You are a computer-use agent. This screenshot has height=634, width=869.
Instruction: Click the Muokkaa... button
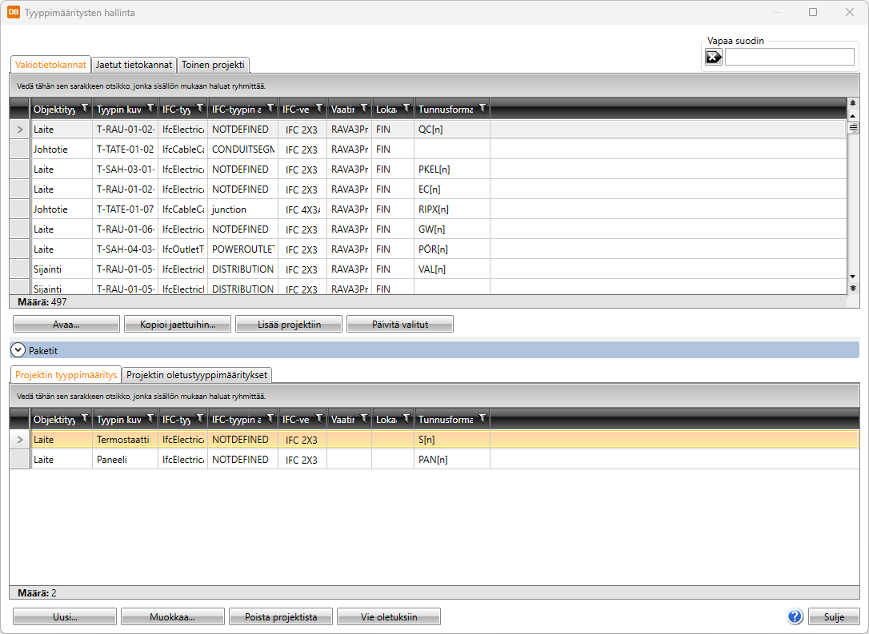pos(173,616)
